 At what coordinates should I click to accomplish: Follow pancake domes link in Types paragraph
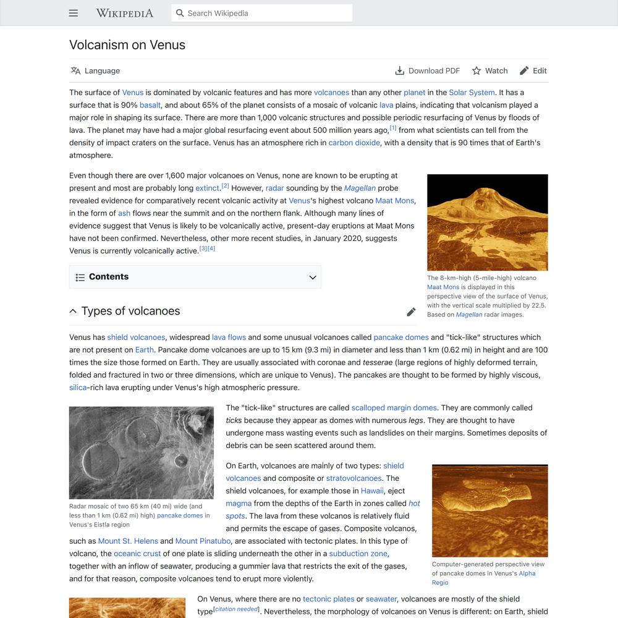(x=401, y=337)
